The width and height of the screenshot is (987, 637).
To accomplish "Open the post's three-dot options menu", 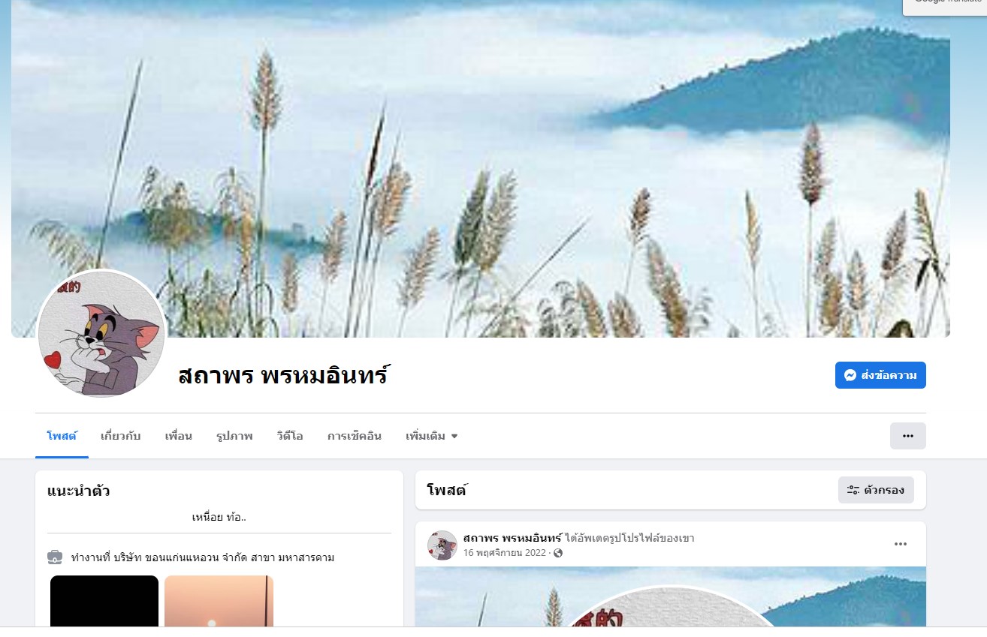I will point(901,545).
